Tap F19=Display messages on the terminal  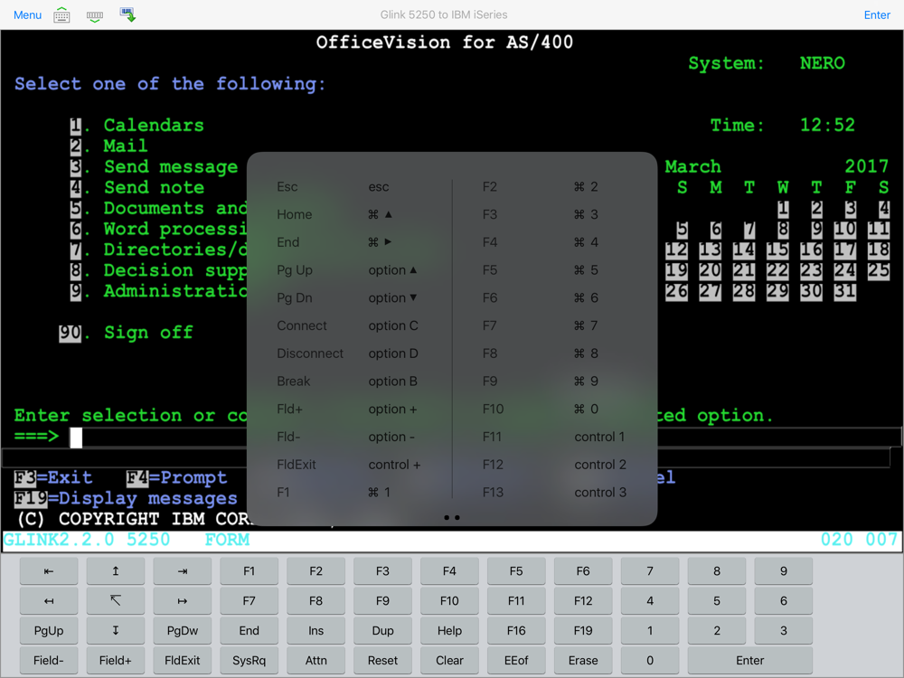coord(126,499)
